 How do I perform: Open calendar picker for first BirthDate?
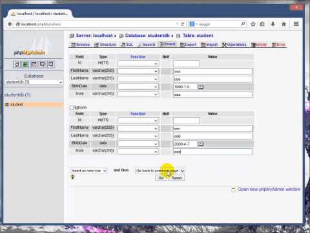[x=201, y=87]
